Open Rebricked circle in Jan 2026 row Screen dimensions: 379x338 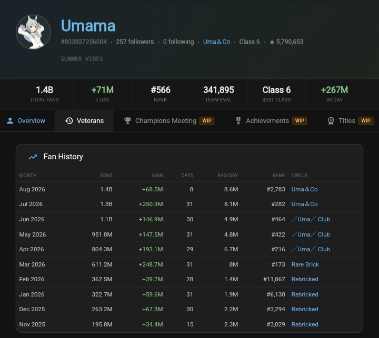[305, 294]
